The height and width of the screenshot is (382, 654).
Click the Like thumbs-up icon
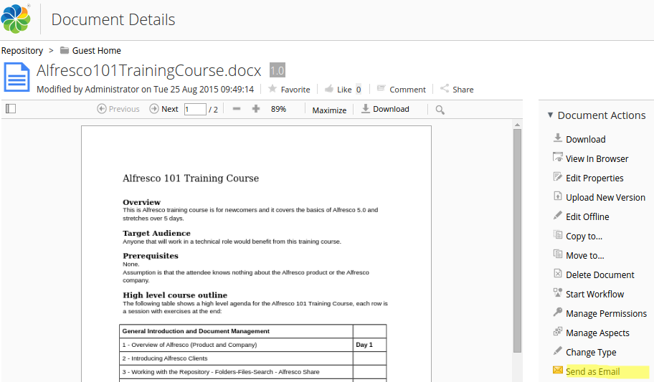(329, 88)
